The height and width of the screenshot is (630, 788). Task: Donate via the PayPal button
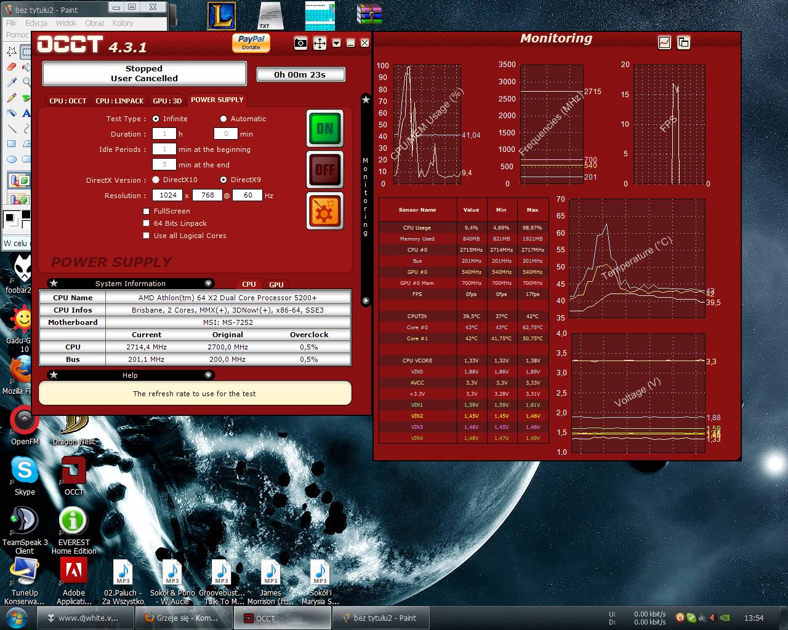[251, 42]
